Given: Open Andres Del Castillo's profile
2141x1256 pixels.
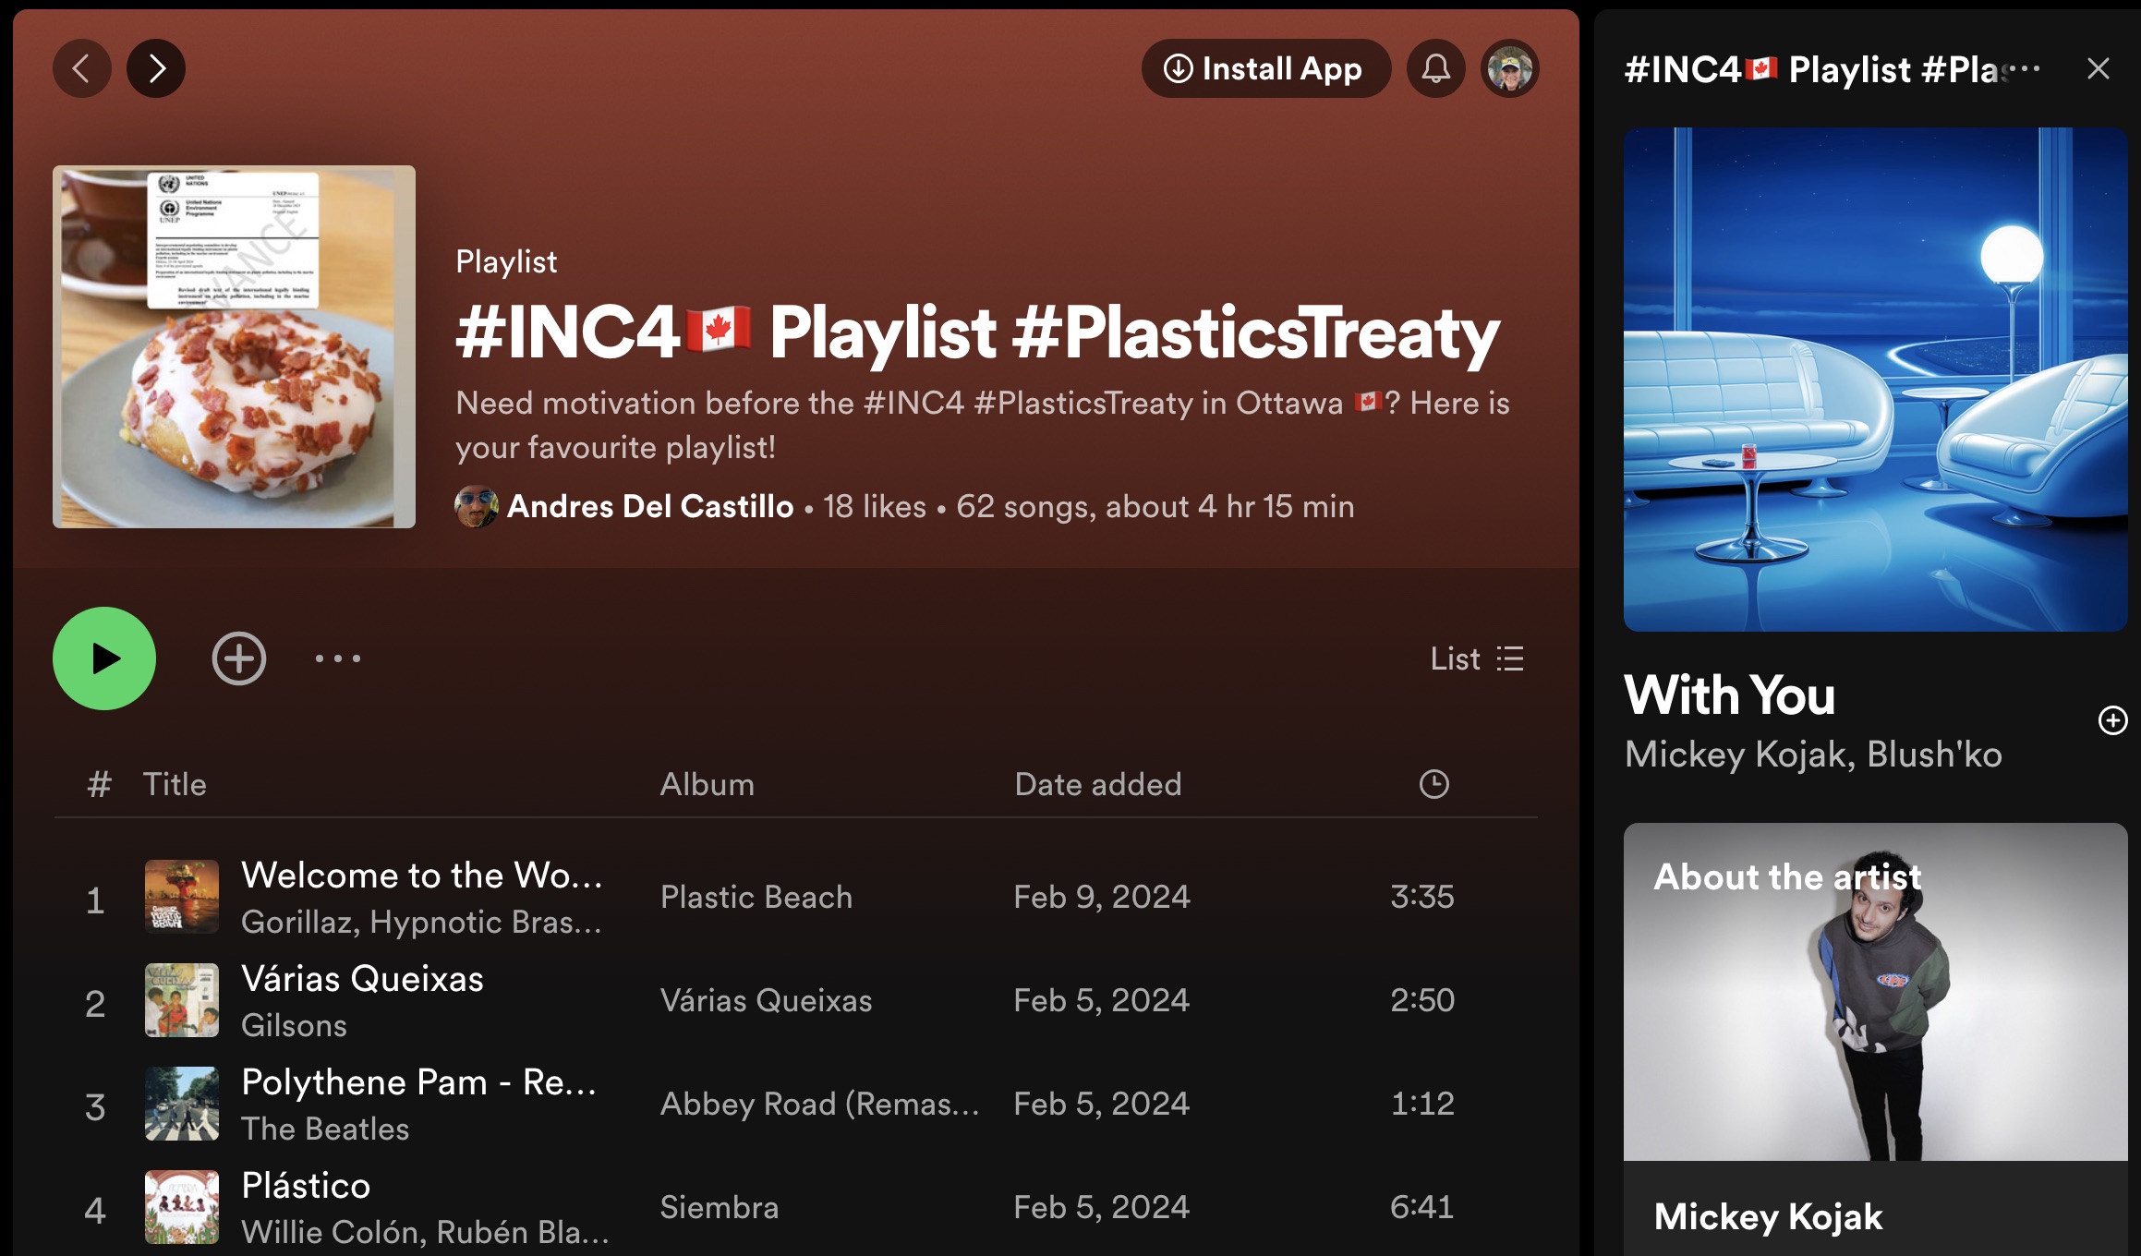Looking at the screenshot, I should point(649,506).
